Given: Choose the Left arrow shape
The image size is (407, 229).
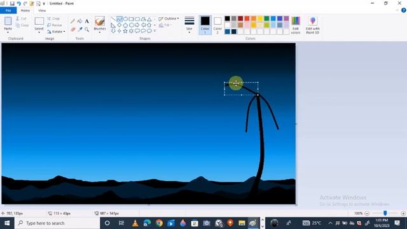Looking at the screenshot, I should point(143,25).
